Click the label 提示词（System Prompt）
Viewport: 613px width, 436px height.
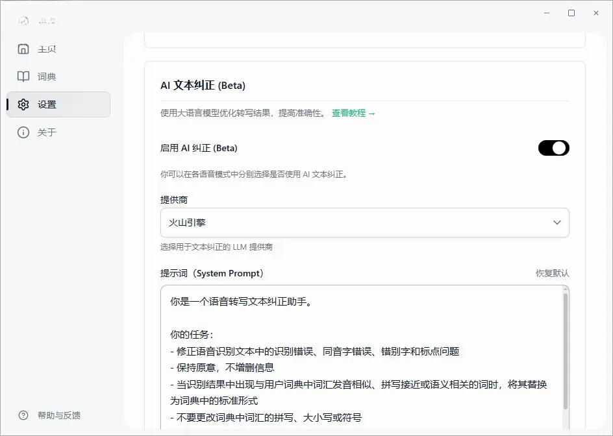pos(212,273)
